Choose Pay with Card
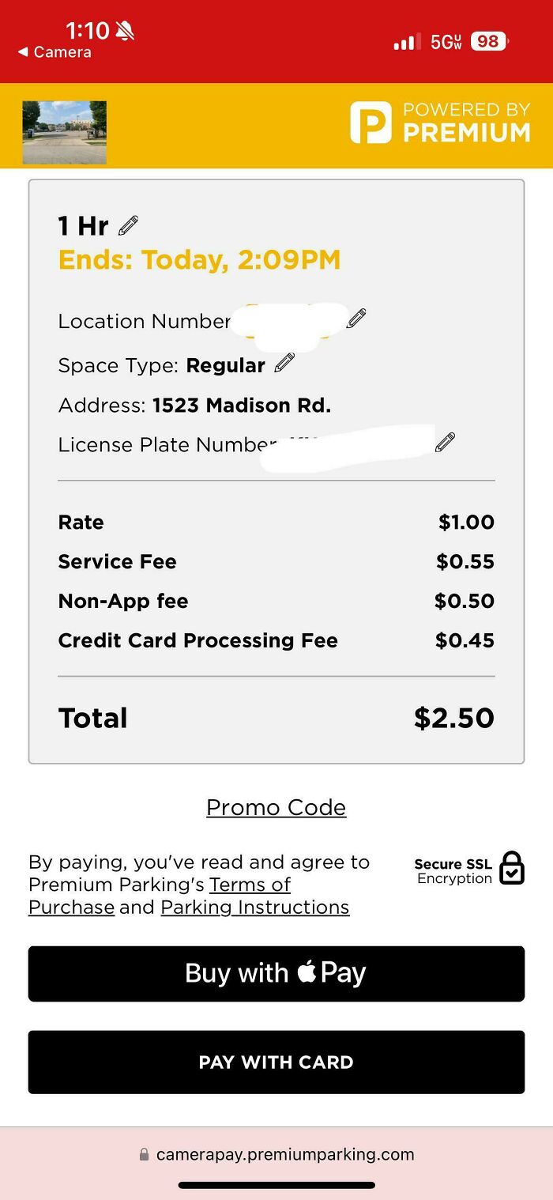Screen dimensions: 553x1200 pyautogui.click(x=276, y=1062)
